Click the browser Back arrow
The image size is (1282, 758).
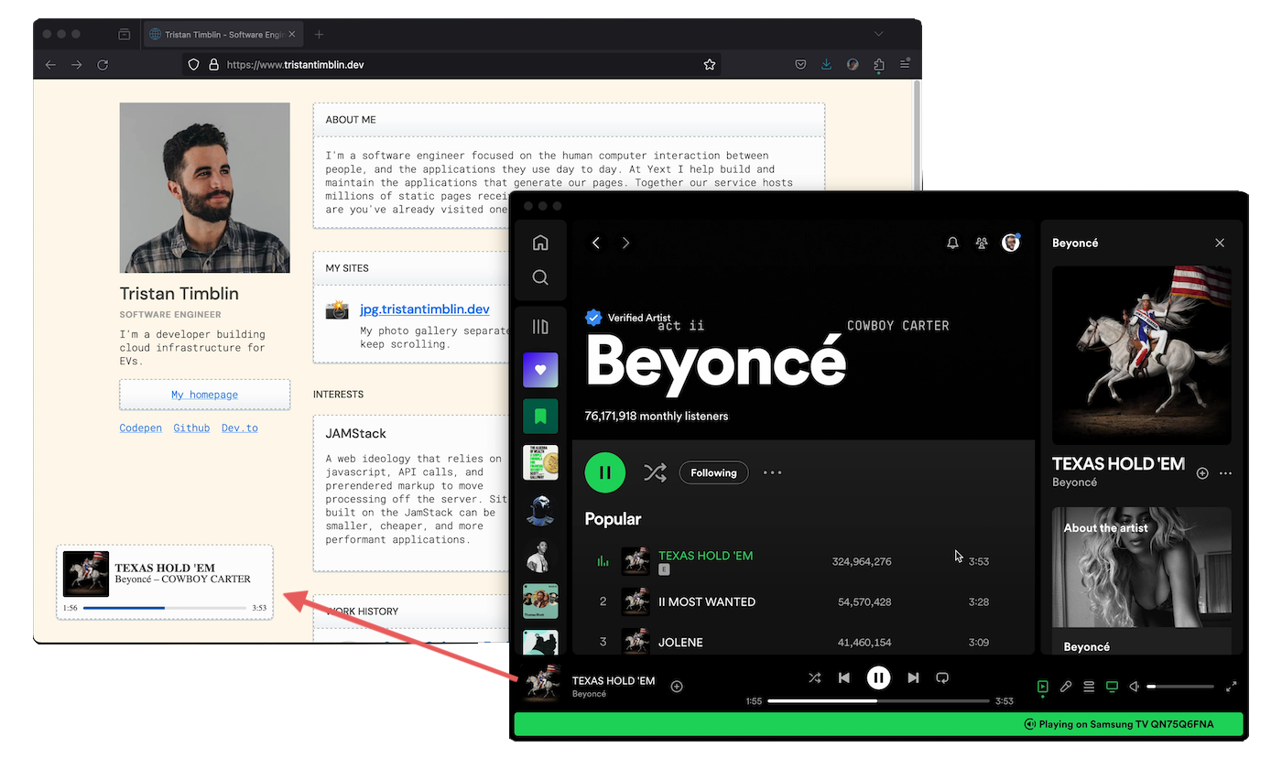click(x=50, y=65)
